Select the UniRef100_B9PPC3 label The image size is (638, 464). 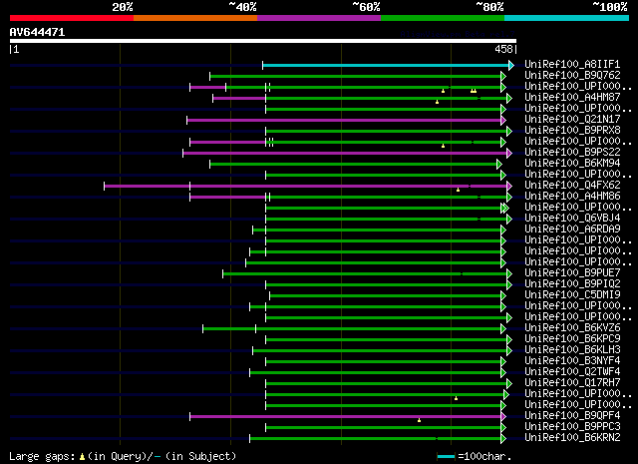point(572,426)
